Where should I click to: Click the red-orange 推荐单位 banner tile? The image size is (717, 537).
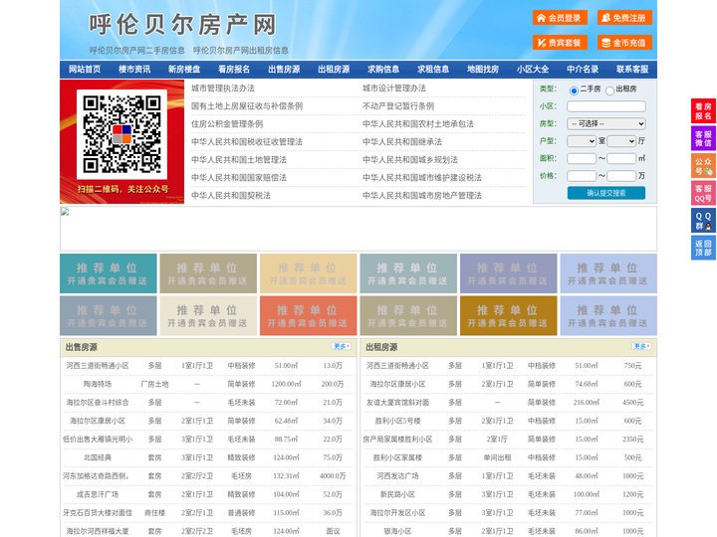click(x=308, y=316)
